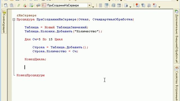Click the disabled gray square toolbar icon
Screen dimensions: 180x101
tap(100, 5)
